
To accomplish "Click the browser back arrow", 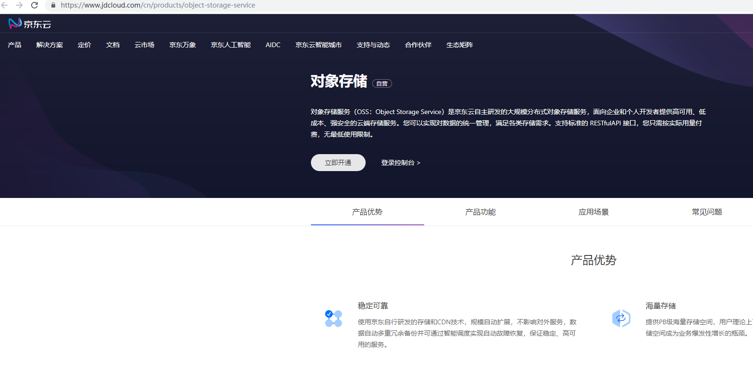I will (5, 5).
